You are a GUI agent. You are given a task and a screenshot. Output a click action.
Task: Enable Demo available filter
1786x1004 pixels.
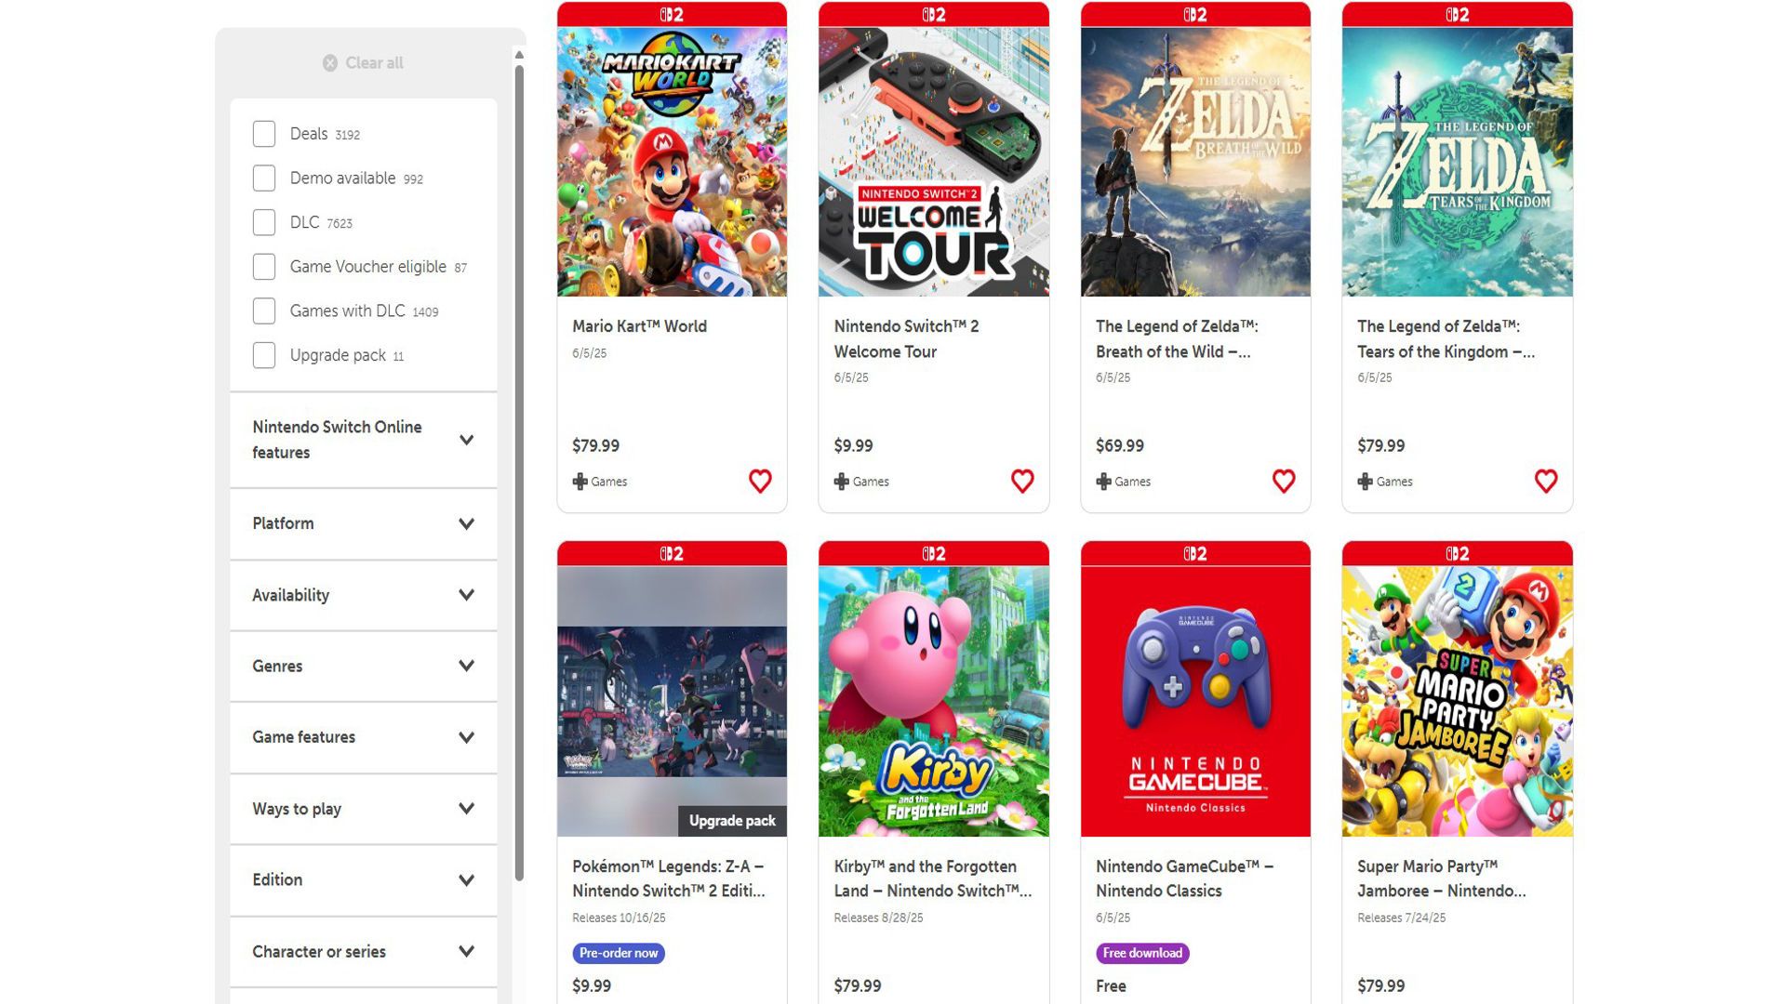[x=264, y=178]
